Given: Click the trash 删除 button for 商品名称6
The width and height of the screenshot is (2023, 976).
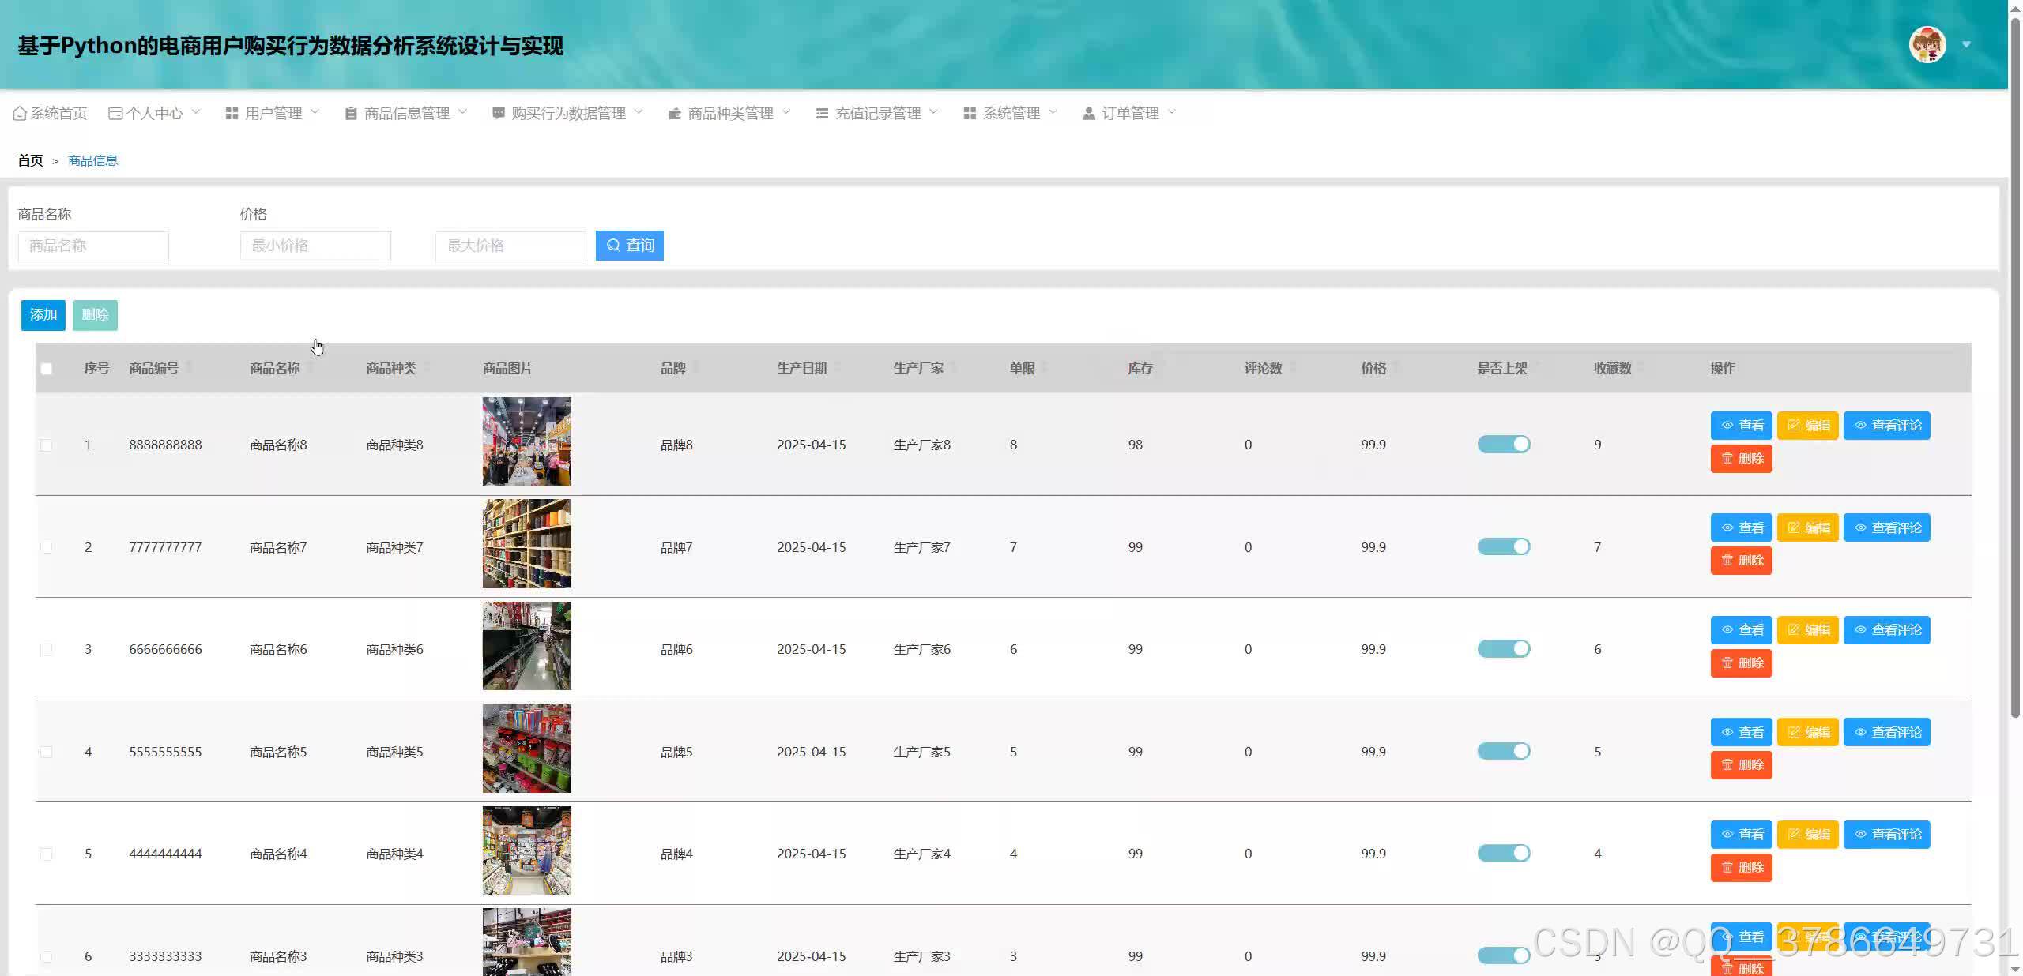Looking at the screenshot, I should pos(1741,663).
